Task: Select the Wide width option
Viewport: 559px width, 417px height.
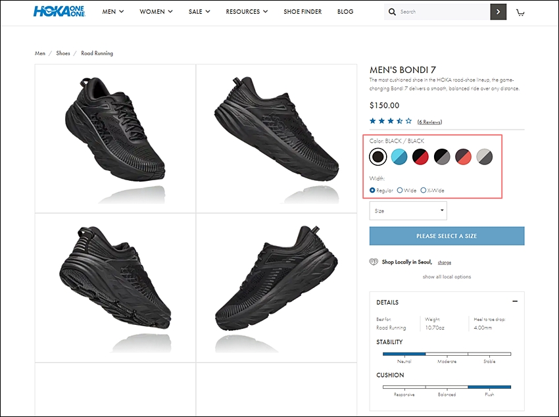Action: click(400, 190)
